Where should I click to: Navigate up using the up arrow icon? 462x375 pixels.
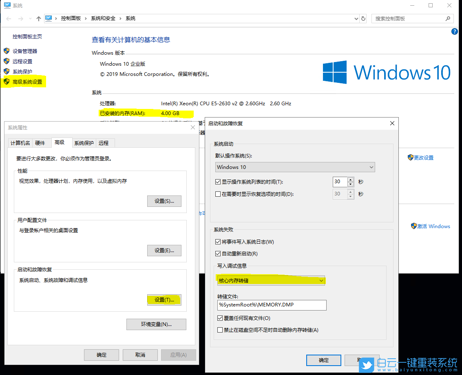coord(38,18)
